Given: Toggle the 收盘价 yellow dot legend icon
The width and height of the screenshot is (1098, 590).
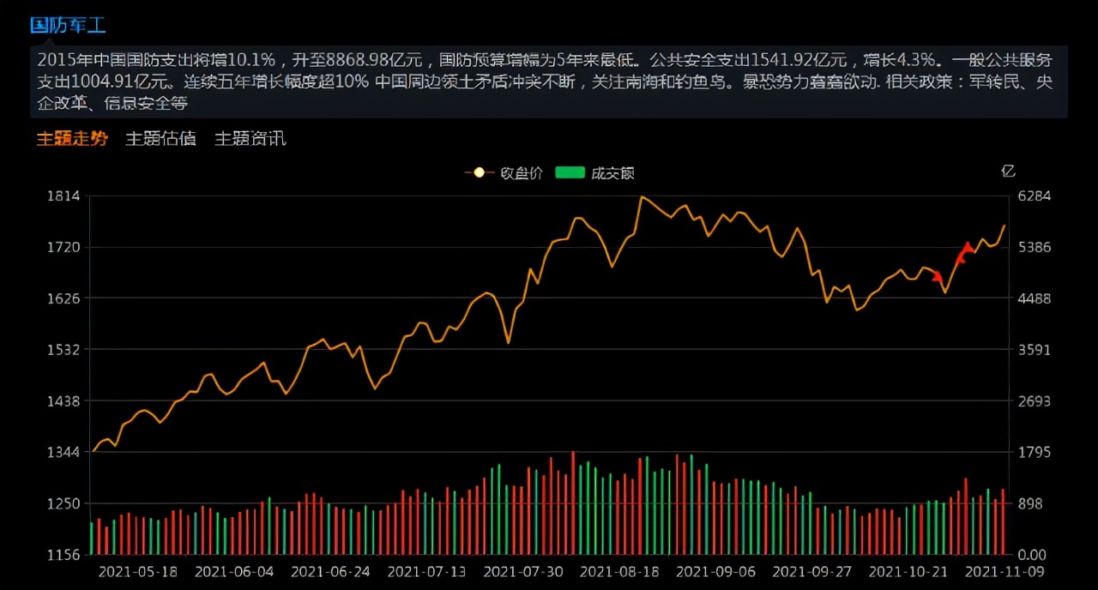Looking at the screenshot, I should point(479,172).
